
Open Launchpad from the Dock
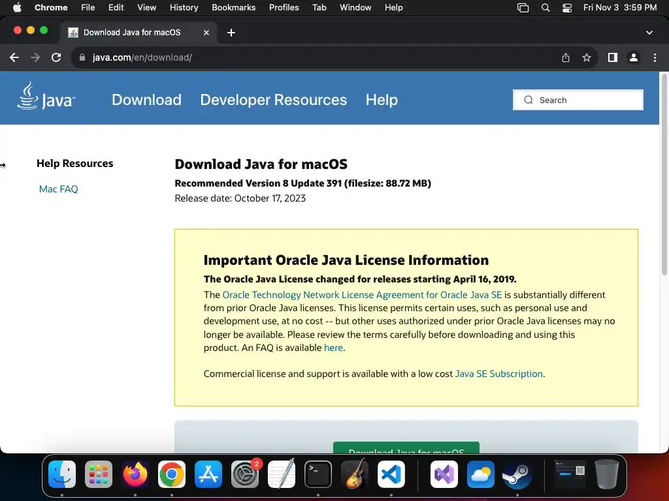(99, 474)
